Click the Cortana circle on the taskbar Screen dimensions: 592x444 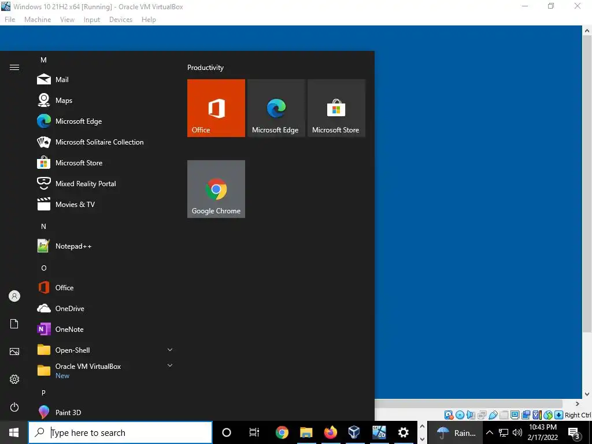click(x=227, y=432)
